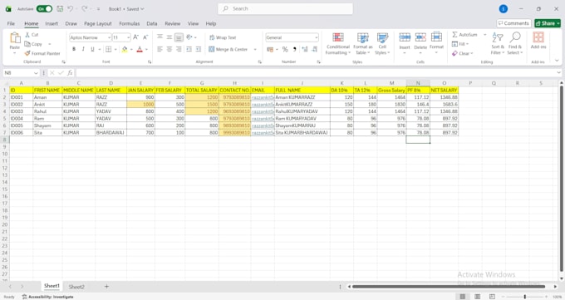
Task: Click Accessibility: Investigate in status bar
Action: tap(47, 297)
